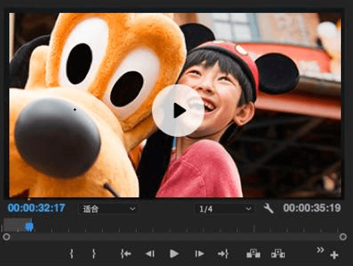Viewport: 353px width, 266px height.
Task: Jump to the In point
Action: (126, 254)
